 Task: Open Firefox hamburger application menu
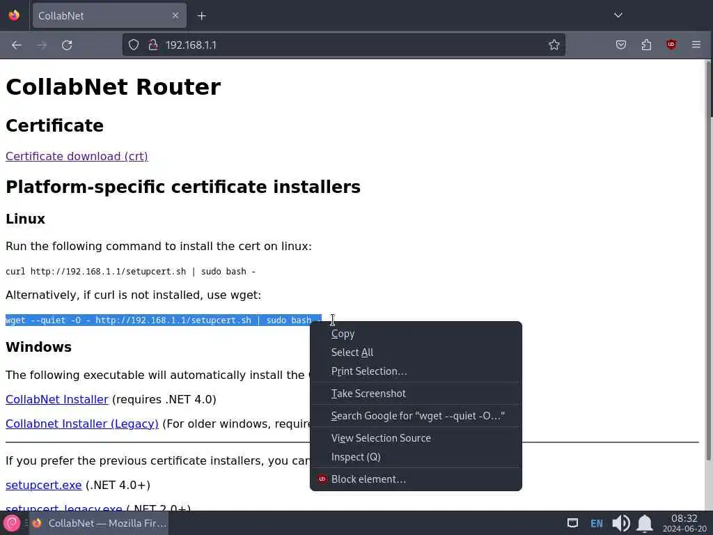point(696,45)
